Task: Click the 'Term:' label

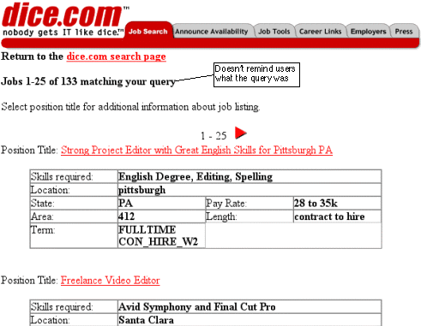Action: pyautogui.click(x=43, y=230)
